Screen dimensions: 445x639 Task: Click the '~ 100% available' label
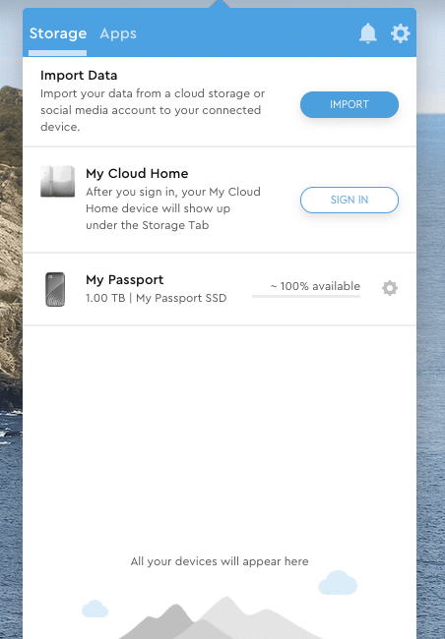pos(315,286)
